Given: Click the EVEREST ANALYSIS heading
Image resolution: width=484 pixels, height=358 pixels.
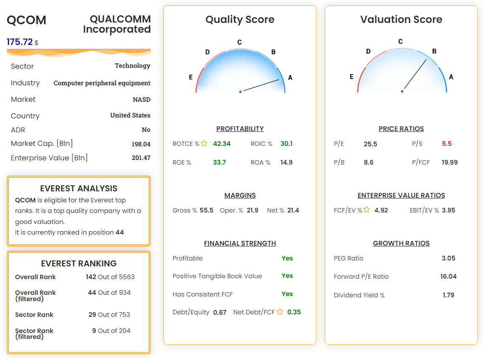Looking at the screenshot, I should (x=79, y=188).
